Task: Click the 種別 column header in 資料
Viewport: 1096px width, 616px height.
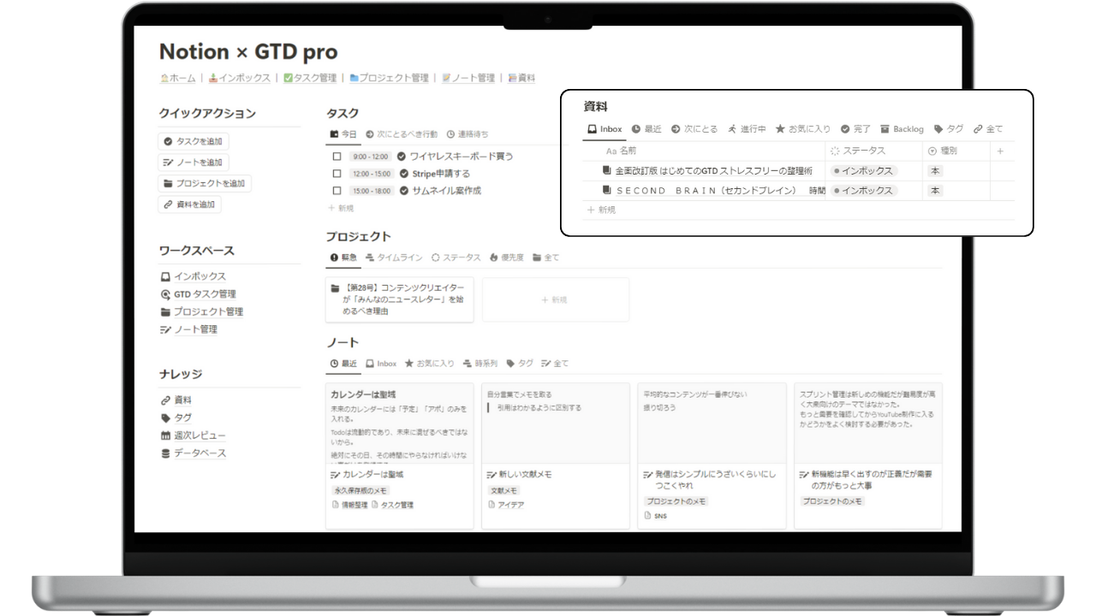Action: 956,151
